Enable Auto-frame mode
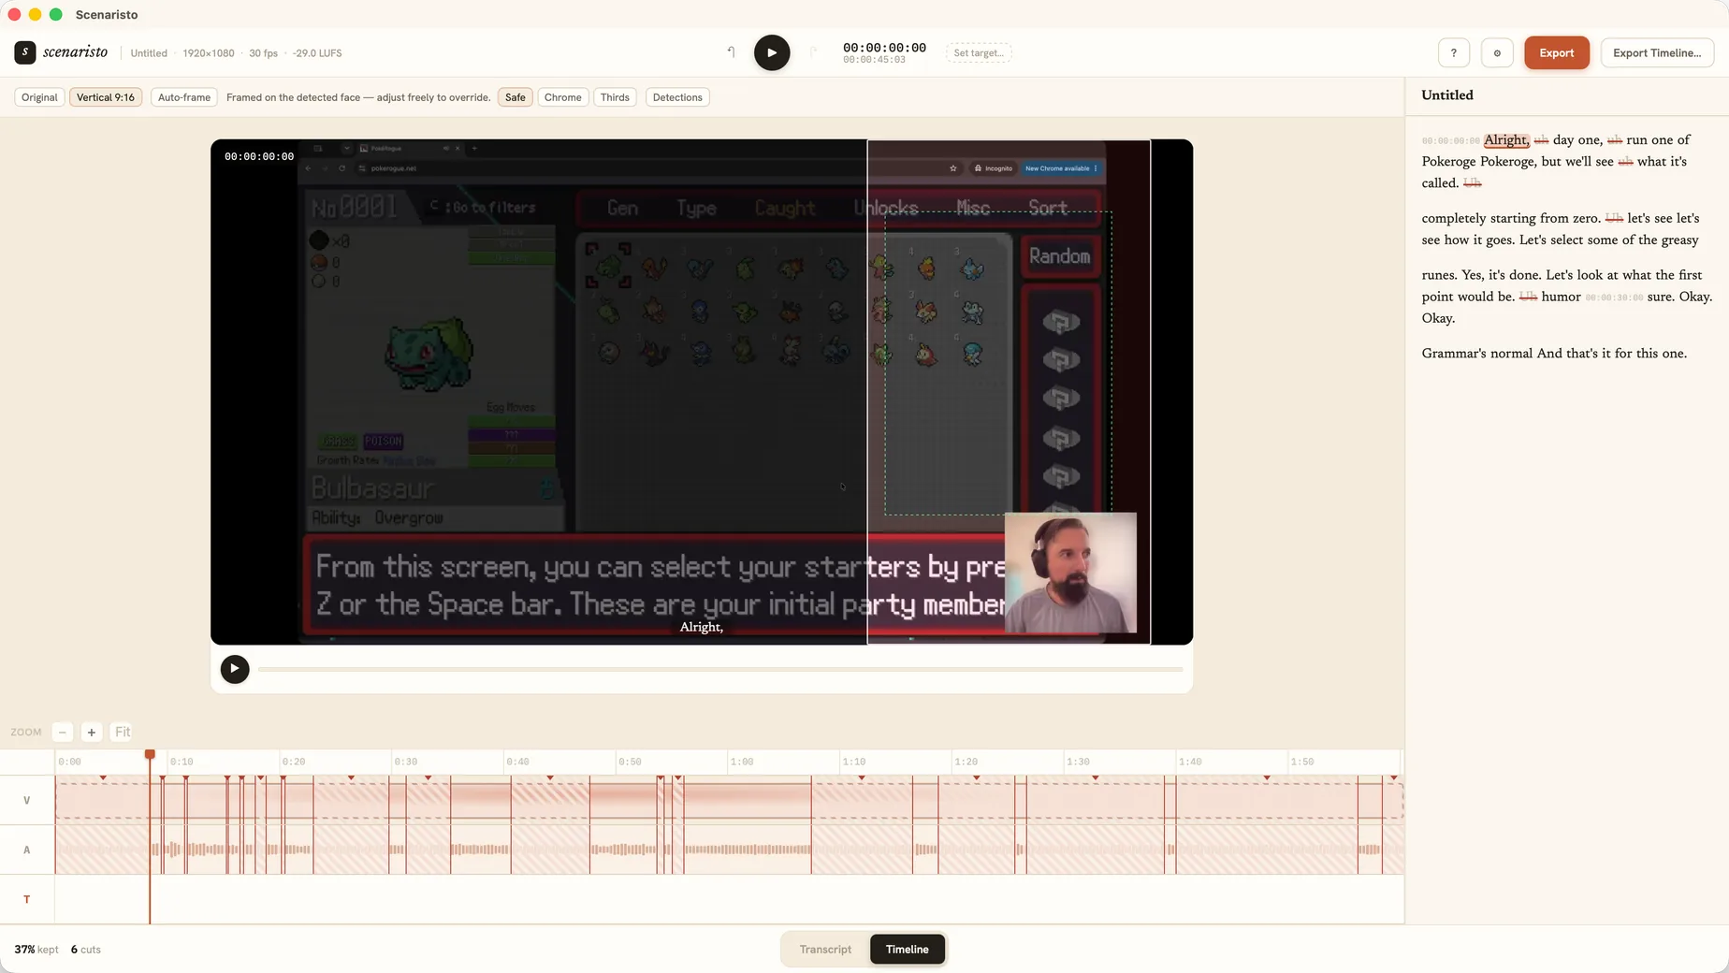Screen dimensions: 1729x973 tap(184, 97)
